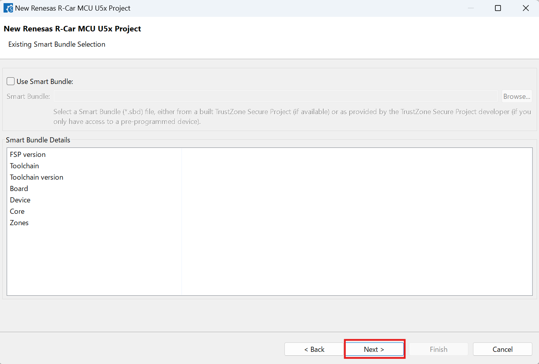
Task: Close the dialog with the X button
Action: (x=526, y=8)
